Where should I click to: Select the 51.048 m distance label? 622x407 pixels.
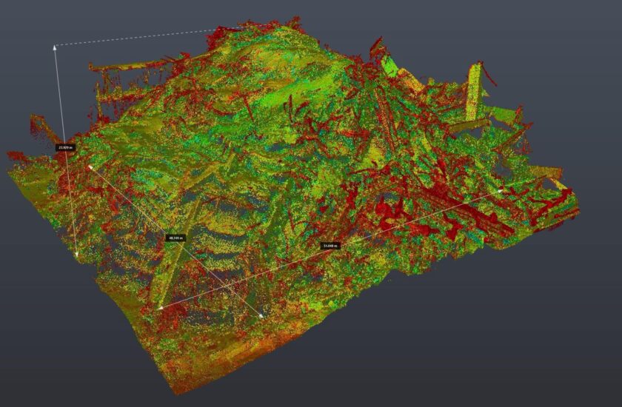coord(330,245)
